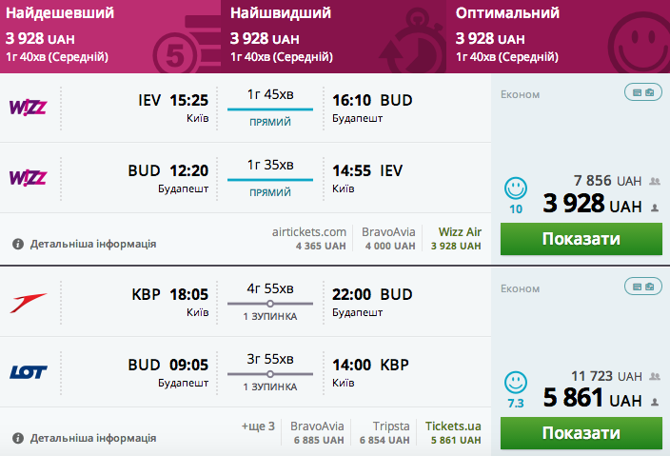Expand Детальніша інформація for LOT itinerary
The height and width of the screenshot is (456, 670).
(92, 438)
